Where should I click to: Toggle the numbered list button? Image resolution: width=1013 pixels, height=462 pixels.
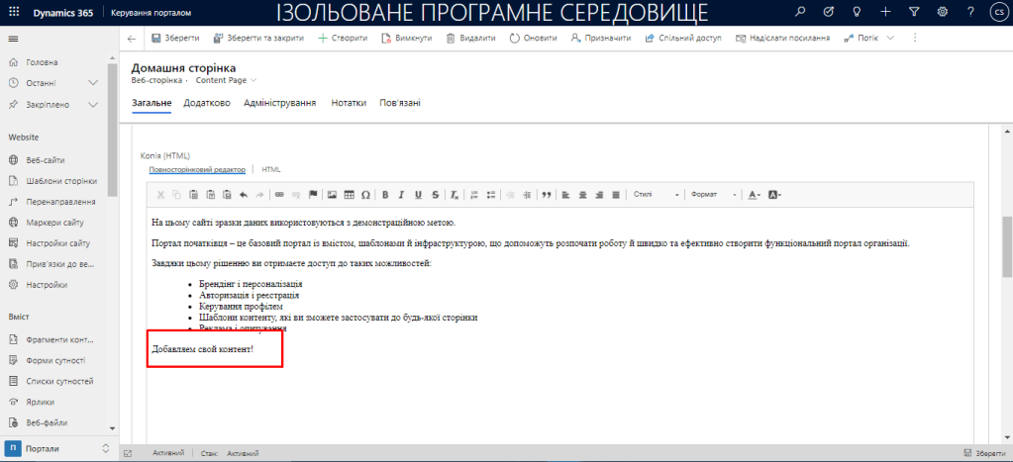473,194
